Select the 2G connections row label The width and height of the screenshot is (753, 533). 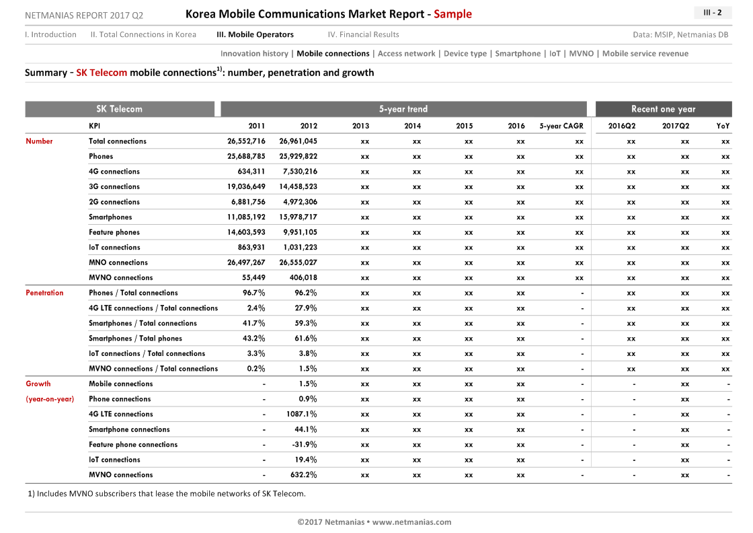114,202
